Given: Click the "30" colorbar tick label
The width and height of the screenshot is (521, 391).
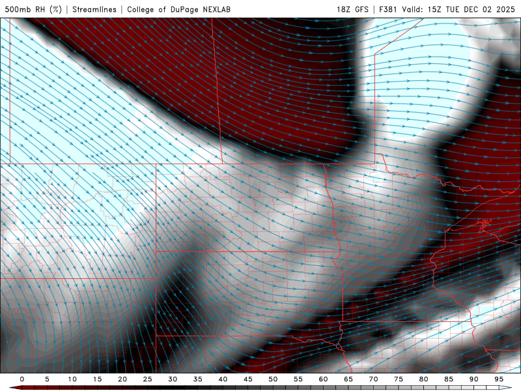Looking at the screenshot, I should 173,379.
